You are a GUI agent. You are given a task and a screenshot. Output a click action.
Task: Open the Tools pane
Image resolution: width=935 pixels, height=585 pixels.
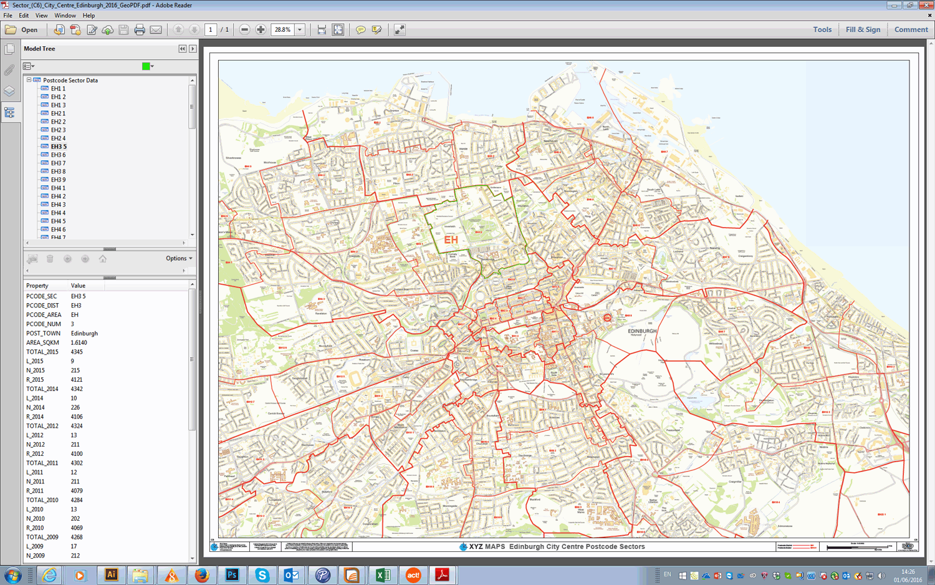[822, 29]
